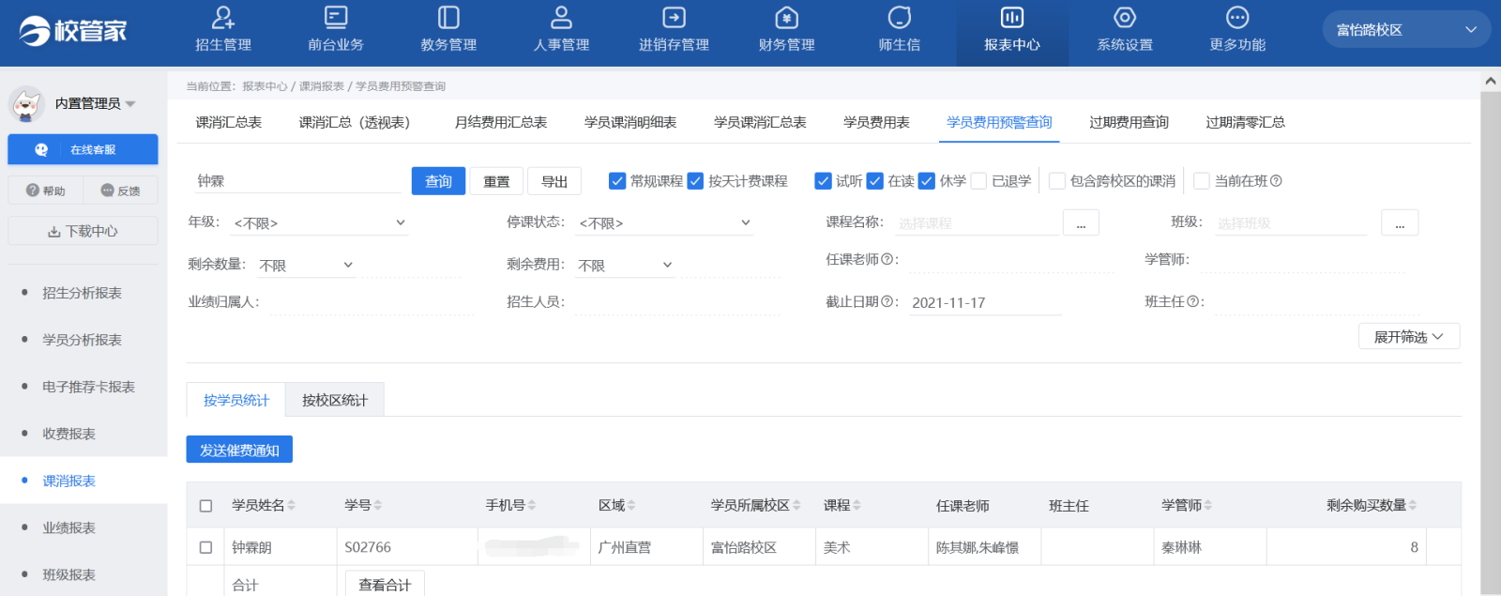1501x596 pixels.
Task: Sort by 学员所属校区 column arrows
Action: pos(796,505)
